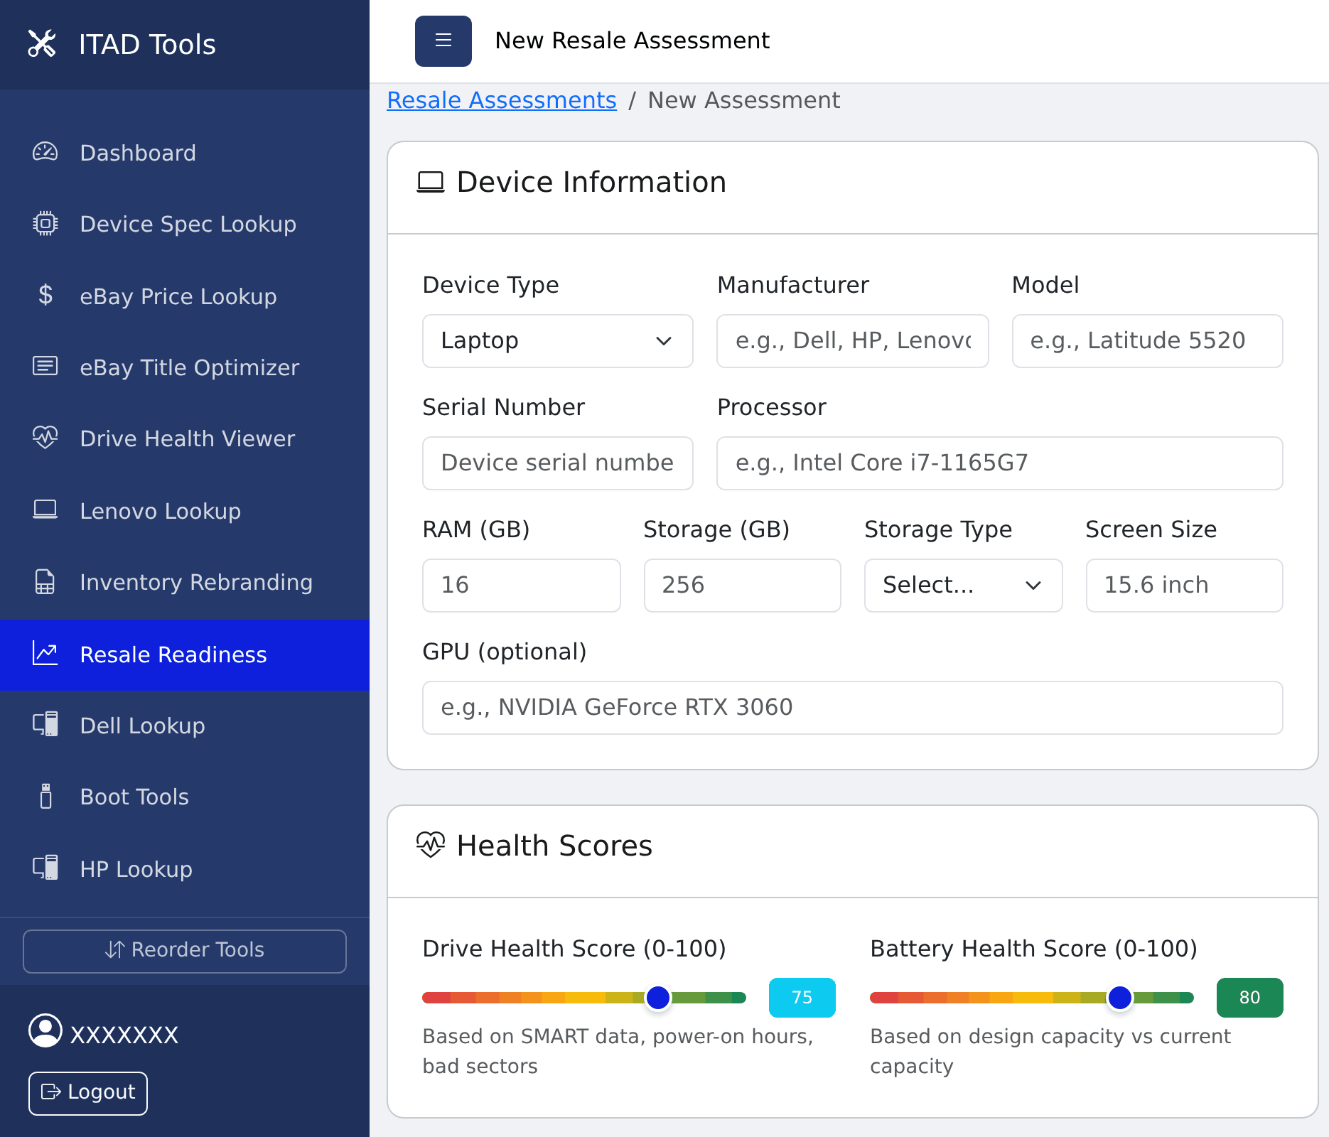This screenshot has height=1137, width=1329.
Task: Open the Boot Tools menu item
Action: [x=185, y=797]
